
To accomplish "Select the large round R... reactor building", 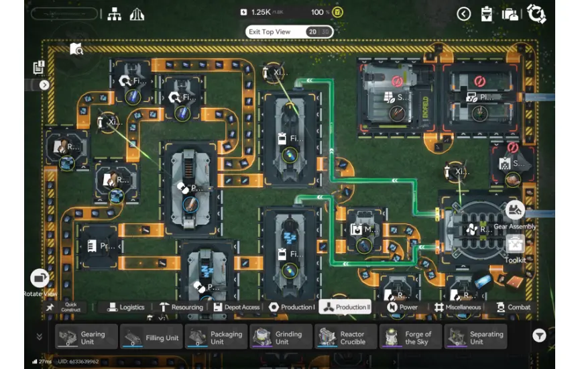I will [479, 229].
